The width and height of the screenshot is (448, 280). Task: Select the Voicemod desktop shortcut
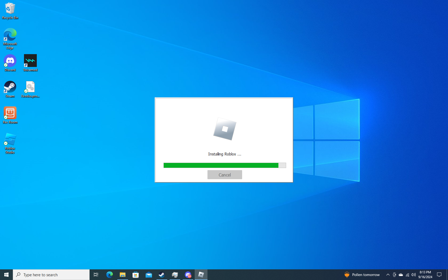pyautogui.click(x=30, y=63)
